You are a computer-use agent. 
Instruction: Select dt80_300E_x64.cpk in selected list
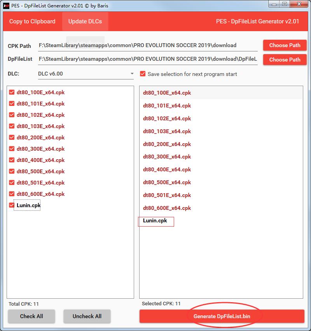tap(221, 157)
